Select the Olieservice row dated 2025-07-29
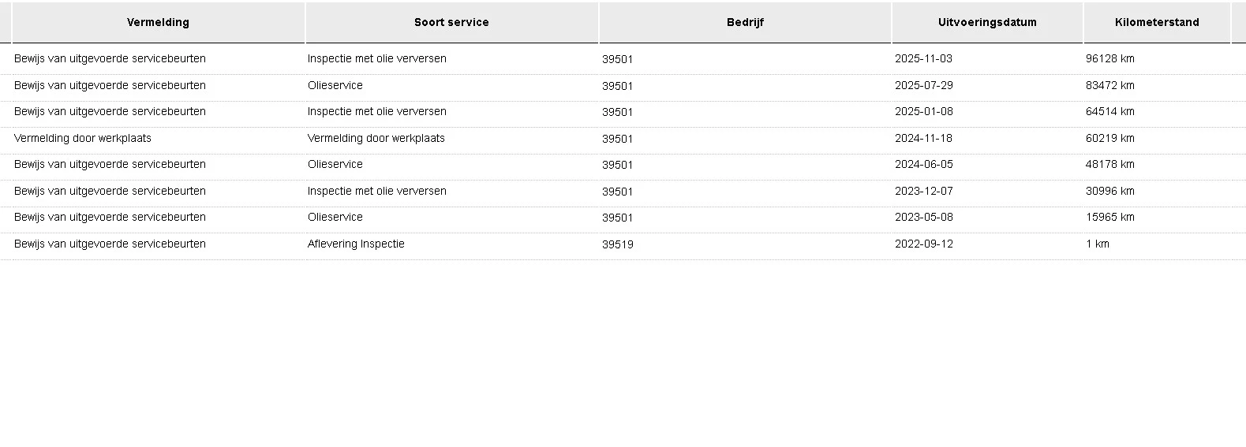 click(x=623, y=86)
